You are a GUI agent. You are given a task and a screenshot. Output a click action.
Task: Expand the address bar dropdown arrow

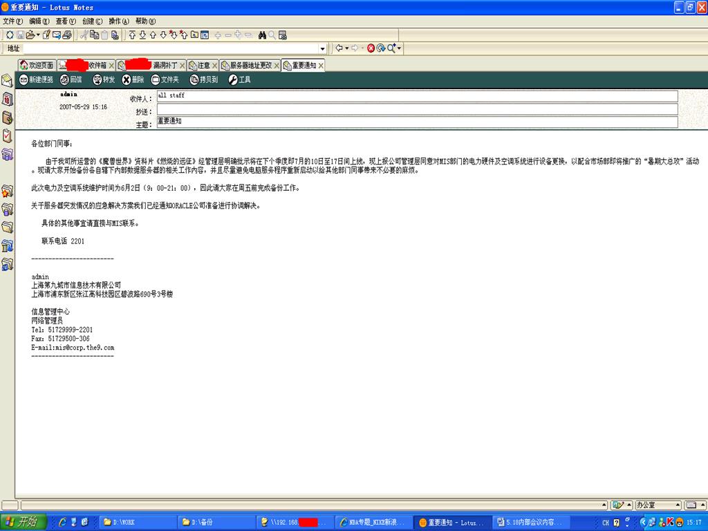coord(322,49)
